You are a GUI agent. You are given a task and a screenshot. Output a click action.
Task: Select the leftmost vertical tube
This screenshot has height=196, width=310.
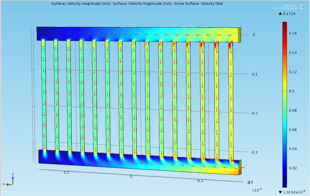[44, 95]
